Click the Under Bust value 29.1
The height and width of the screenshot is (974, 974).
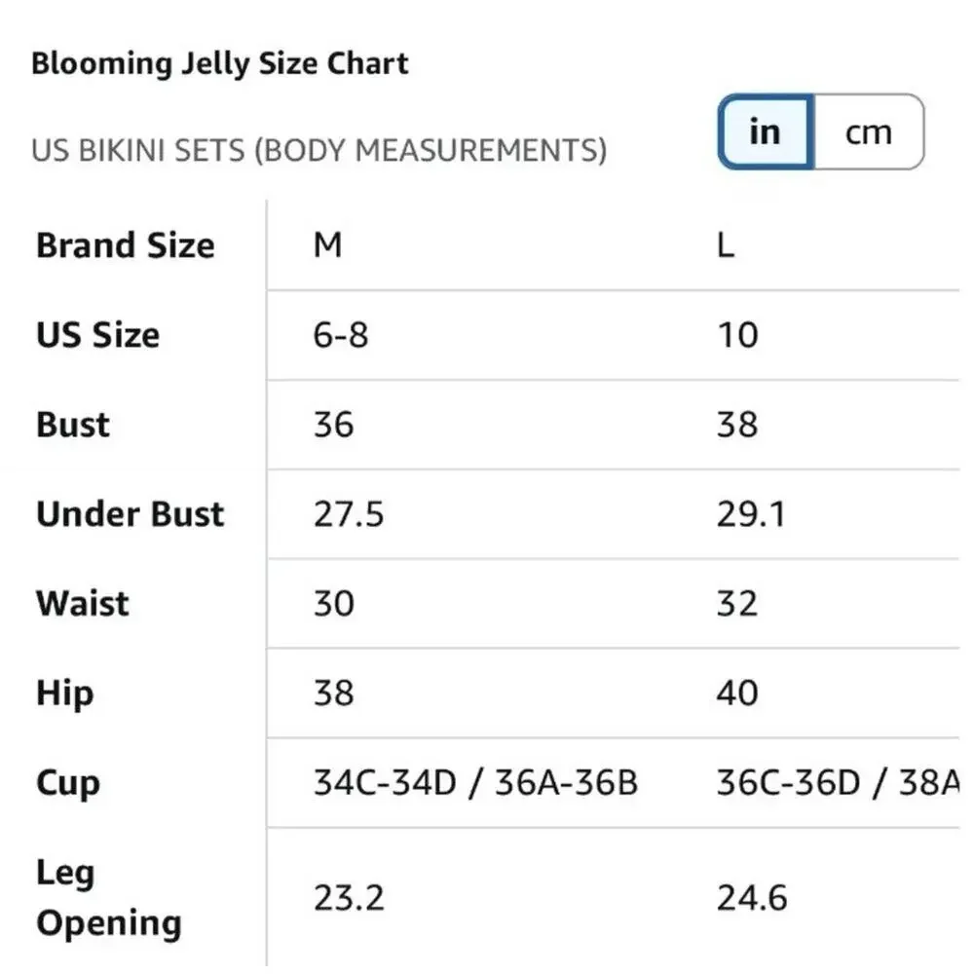tap(752, 514)
